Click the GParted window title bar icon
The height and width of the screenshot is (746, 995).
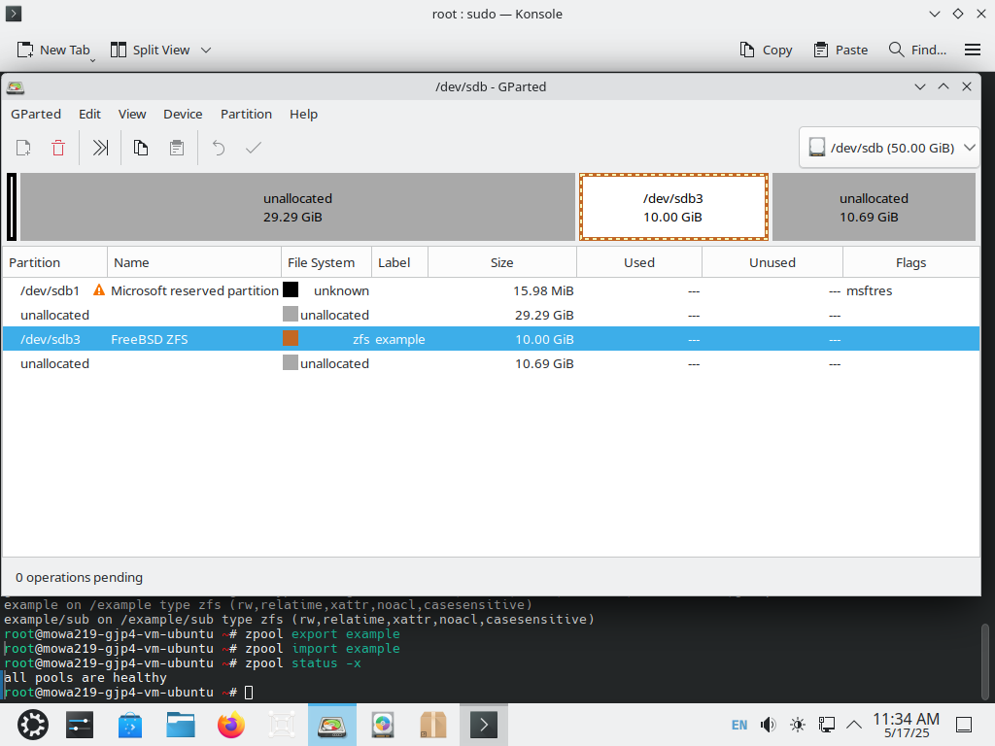click(16, 86)
